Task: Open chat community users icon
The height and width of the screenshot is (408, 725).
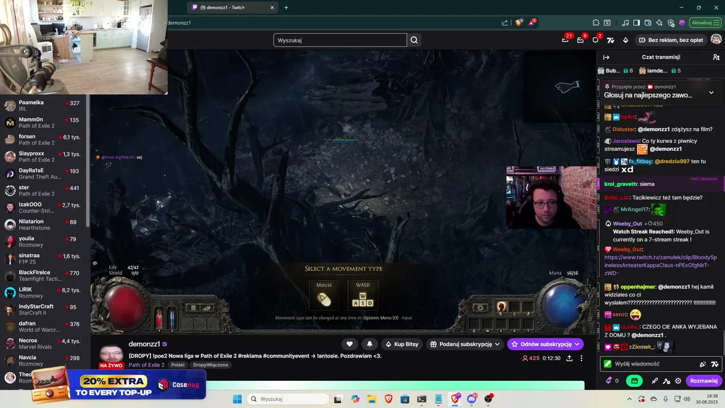Action: click(716, 57)
